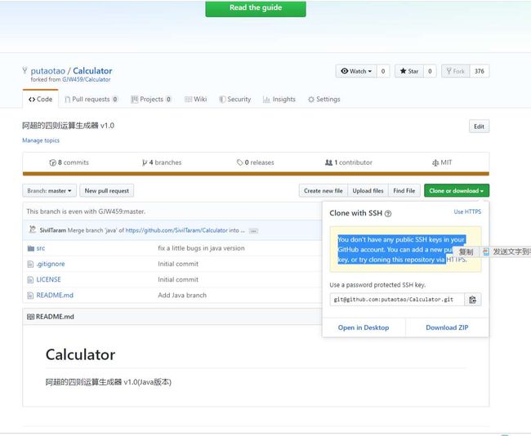
Task: View the 376 forks count
Action: (480, 71)
